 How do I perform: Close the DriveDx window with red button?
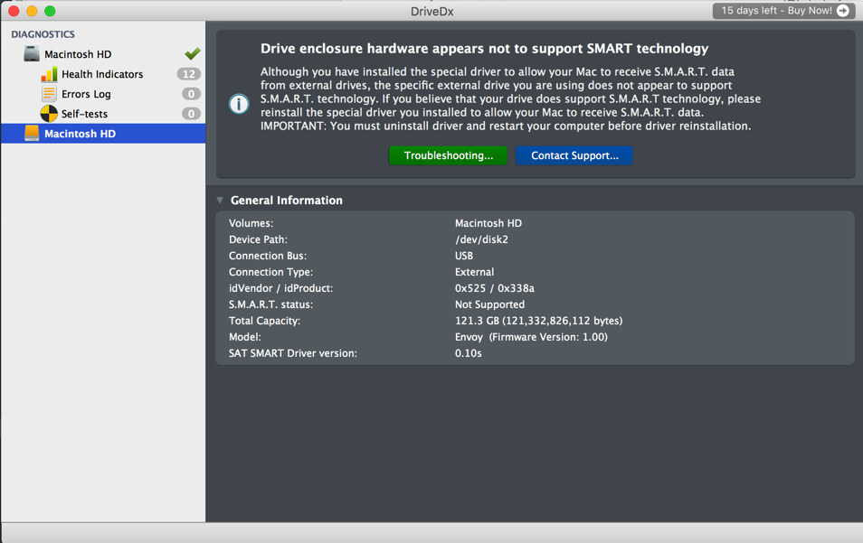point(14,11)
